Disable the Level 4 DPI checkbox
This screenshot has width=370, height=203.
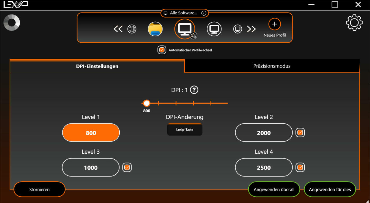coord(300,167)
